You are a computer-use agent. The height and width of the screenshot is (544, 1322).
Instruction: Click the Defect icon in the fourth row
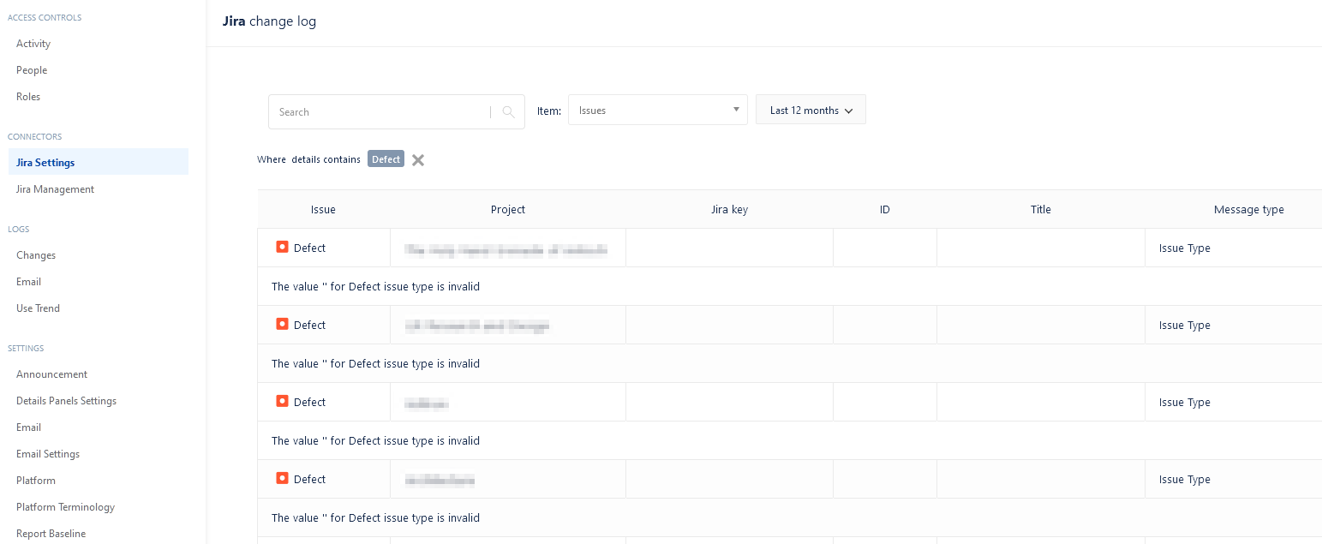(x=282, y=478)
